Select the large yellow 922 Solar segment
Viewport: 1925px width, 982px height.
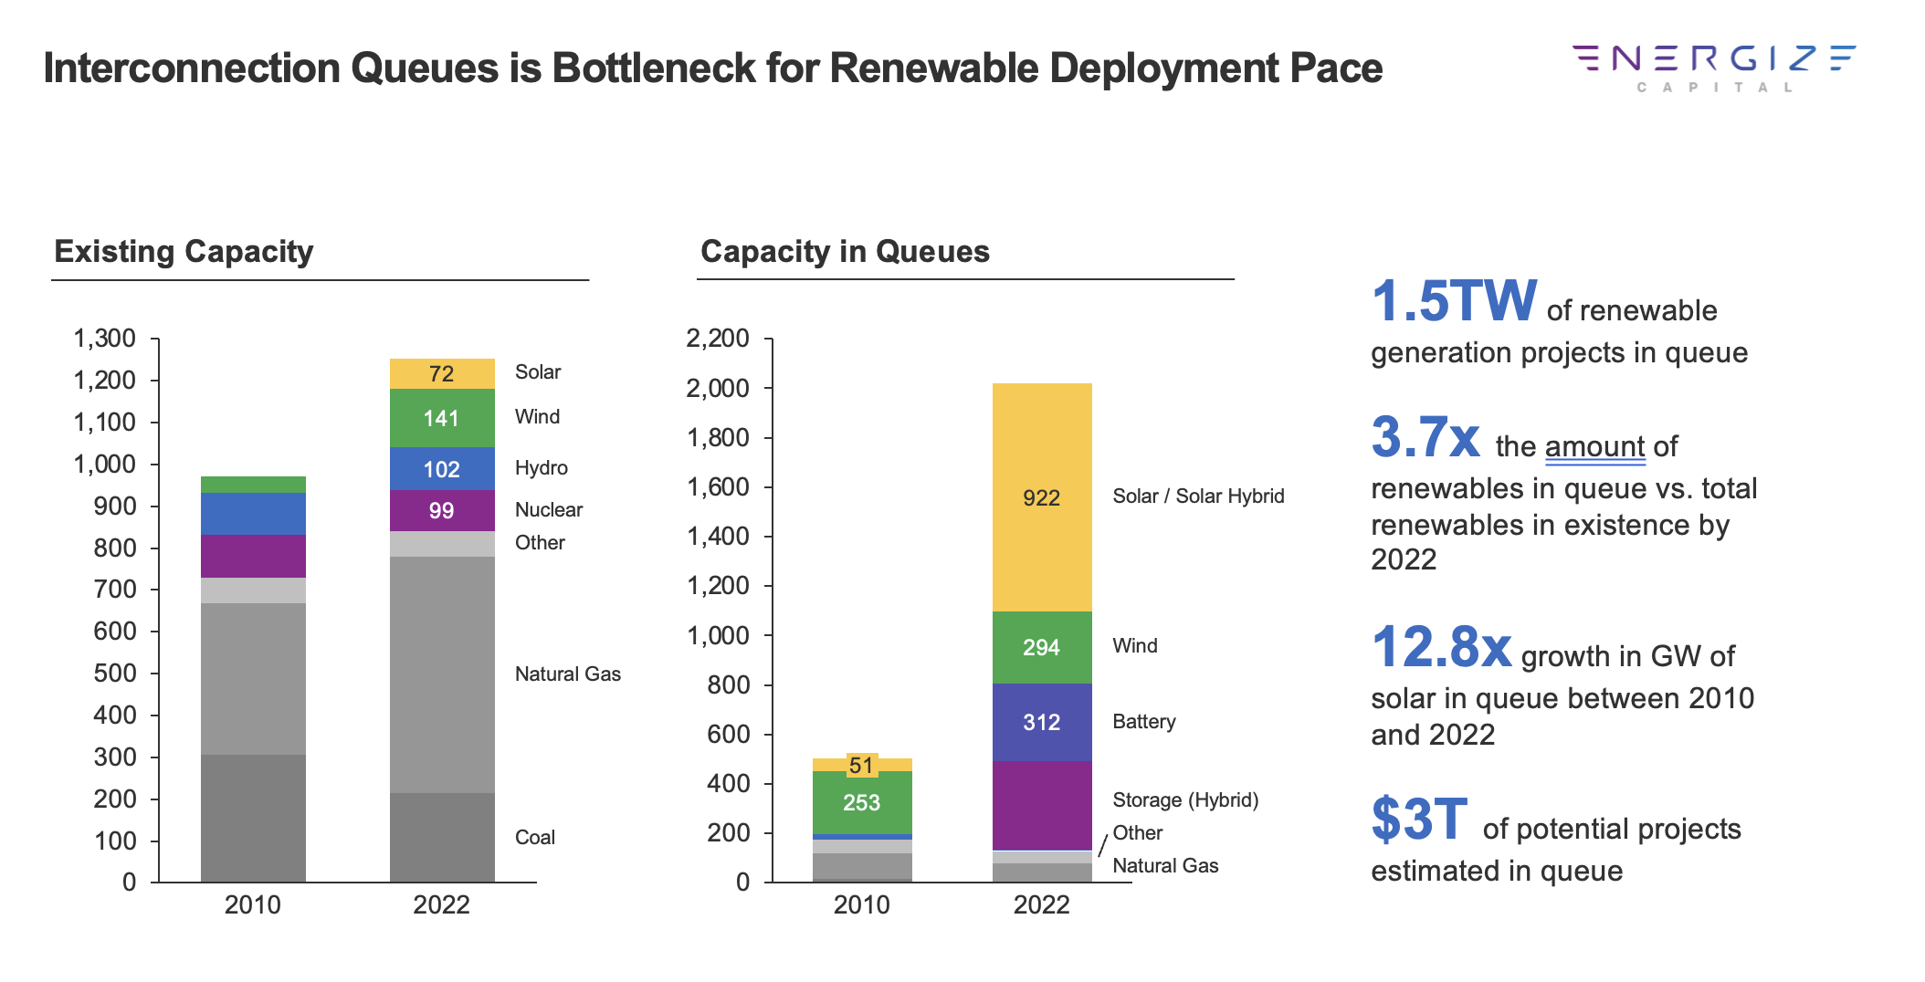coord(1041,497)
